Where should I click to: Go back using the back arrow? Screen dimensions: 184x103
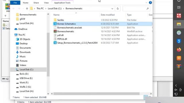14,9
